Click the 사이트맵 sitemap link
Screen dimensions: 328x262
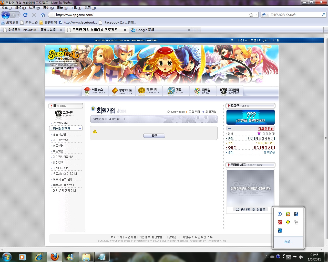coord(250,40)
